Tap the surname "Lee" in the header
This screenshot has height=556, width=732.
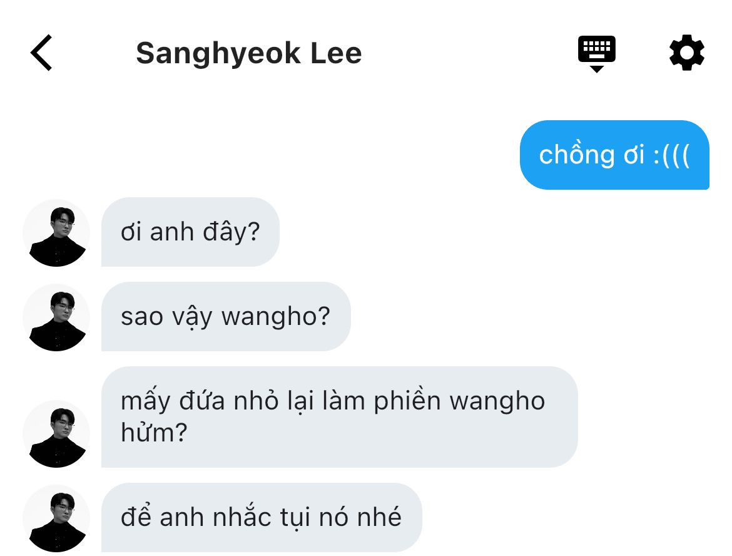336,53
